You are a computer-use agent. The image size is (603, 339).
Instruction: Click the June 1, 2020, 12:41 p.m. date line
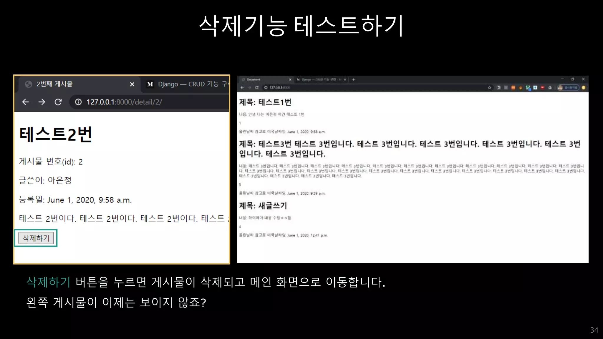pos(283,235)
